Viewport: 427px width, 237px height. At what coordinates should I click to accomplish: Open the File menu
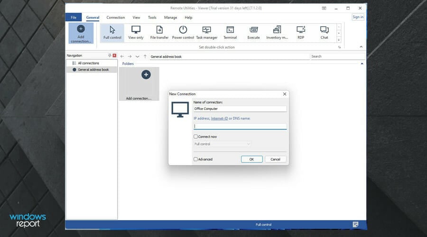[x=74, y=18]
